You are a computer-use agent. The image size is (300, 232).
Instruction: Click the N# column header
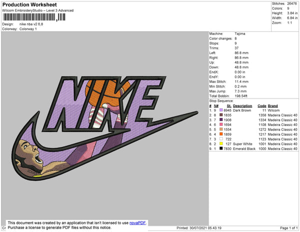click(216, 106)
